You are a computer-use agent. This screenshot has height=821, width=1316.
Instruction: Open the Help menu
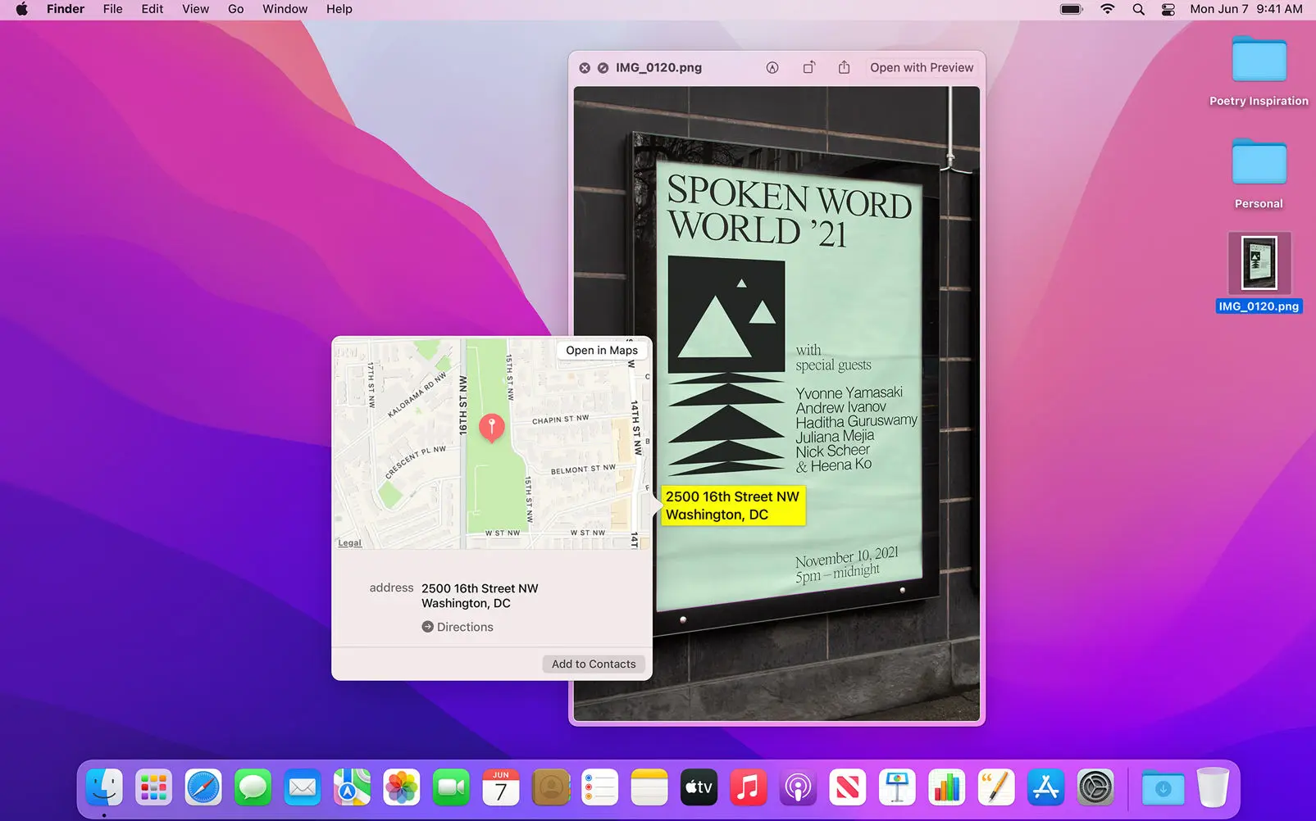[339, 9]
